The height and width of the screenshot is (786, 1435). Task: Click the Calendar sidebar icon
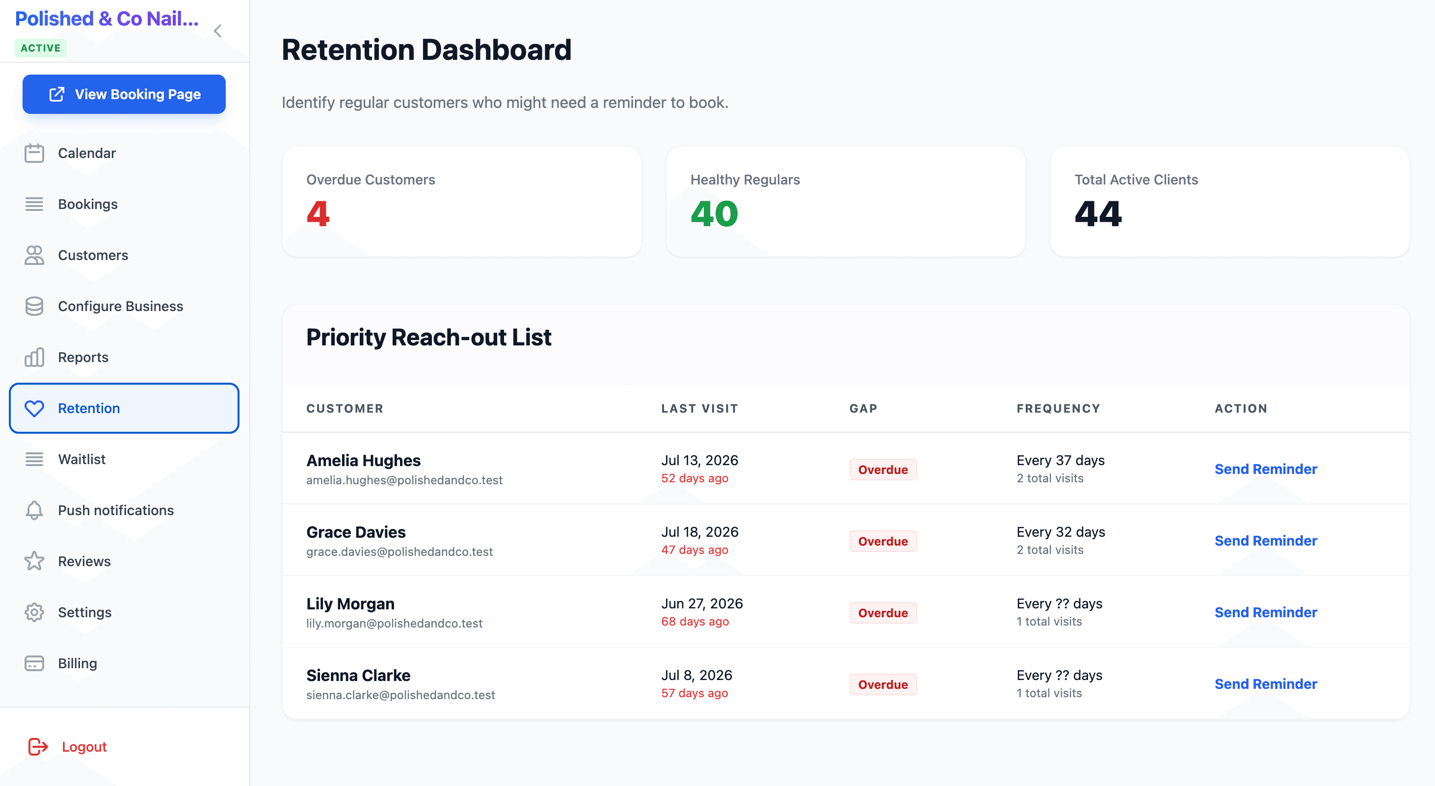(34, 153)
